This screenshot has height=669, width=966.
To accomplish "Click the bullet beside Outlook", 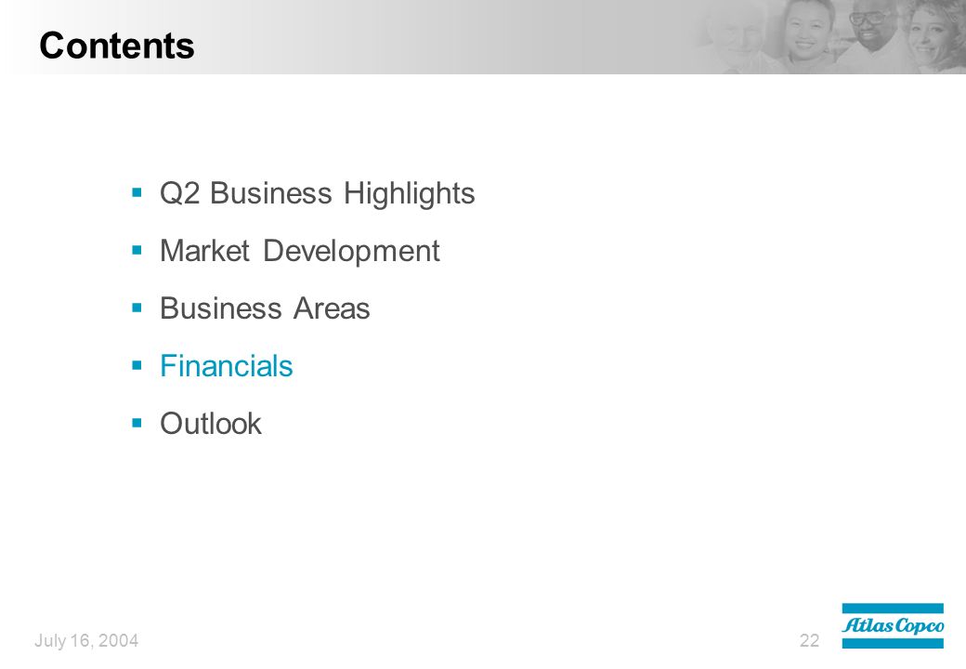I will coord(137,423).
